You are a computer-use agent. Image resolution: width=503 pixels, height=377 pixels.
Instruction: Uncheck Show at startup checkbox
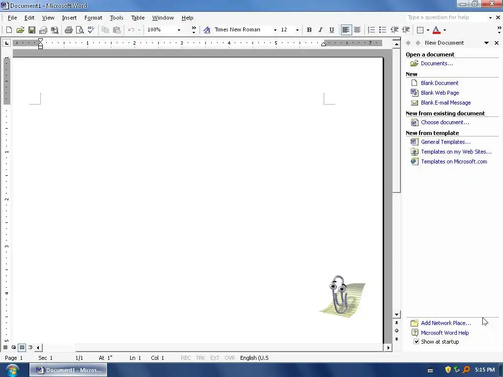(x=417, y=342)
